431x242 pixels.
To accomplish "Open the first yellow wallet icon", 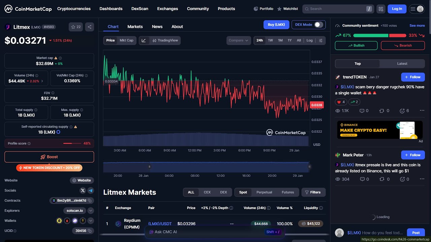I will 59,221.
